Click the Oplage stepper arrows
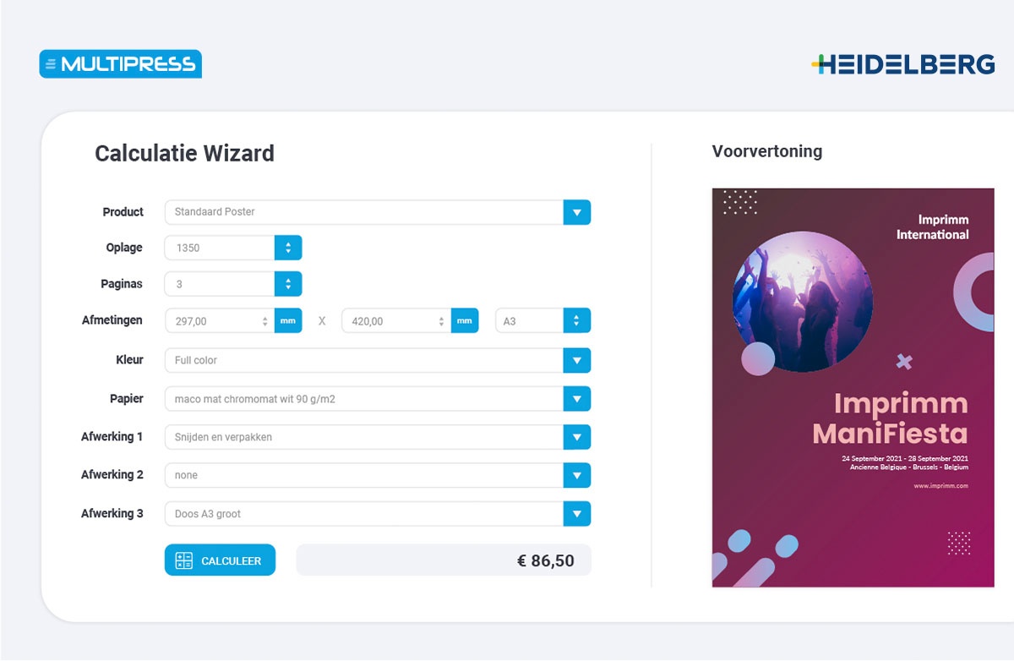This screenshot has height=661, width=1014. tap(288, 248)
